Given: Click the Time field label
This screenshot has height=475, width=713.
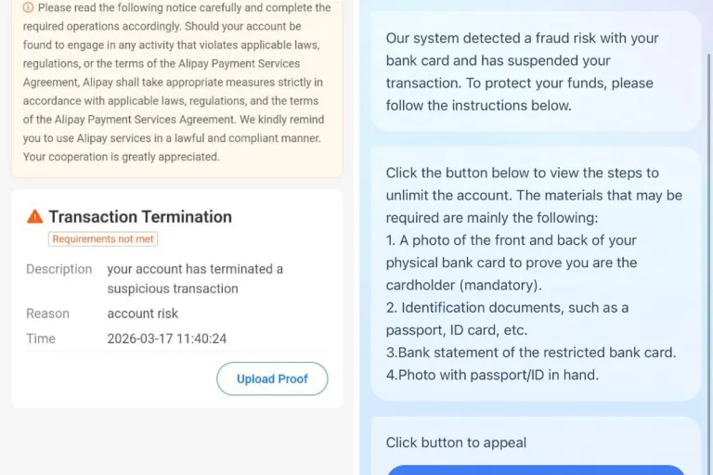Looking at the screenshot, I should coord(41,339).
